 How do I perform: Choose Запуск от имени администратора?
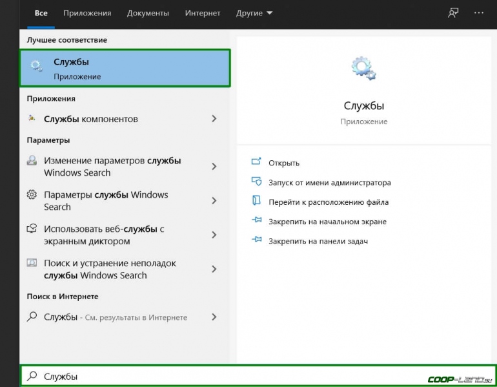click(x=329, y=183)
